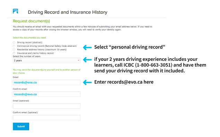Viewport: 220px width, 137px height.
Task: Click the Driving Record and Insurance History title
Action: (68, 12)
